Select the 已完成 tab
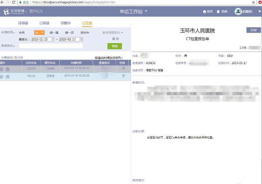Screen dimensions: 262x184 pyautogui.click(x=87, y=23)
